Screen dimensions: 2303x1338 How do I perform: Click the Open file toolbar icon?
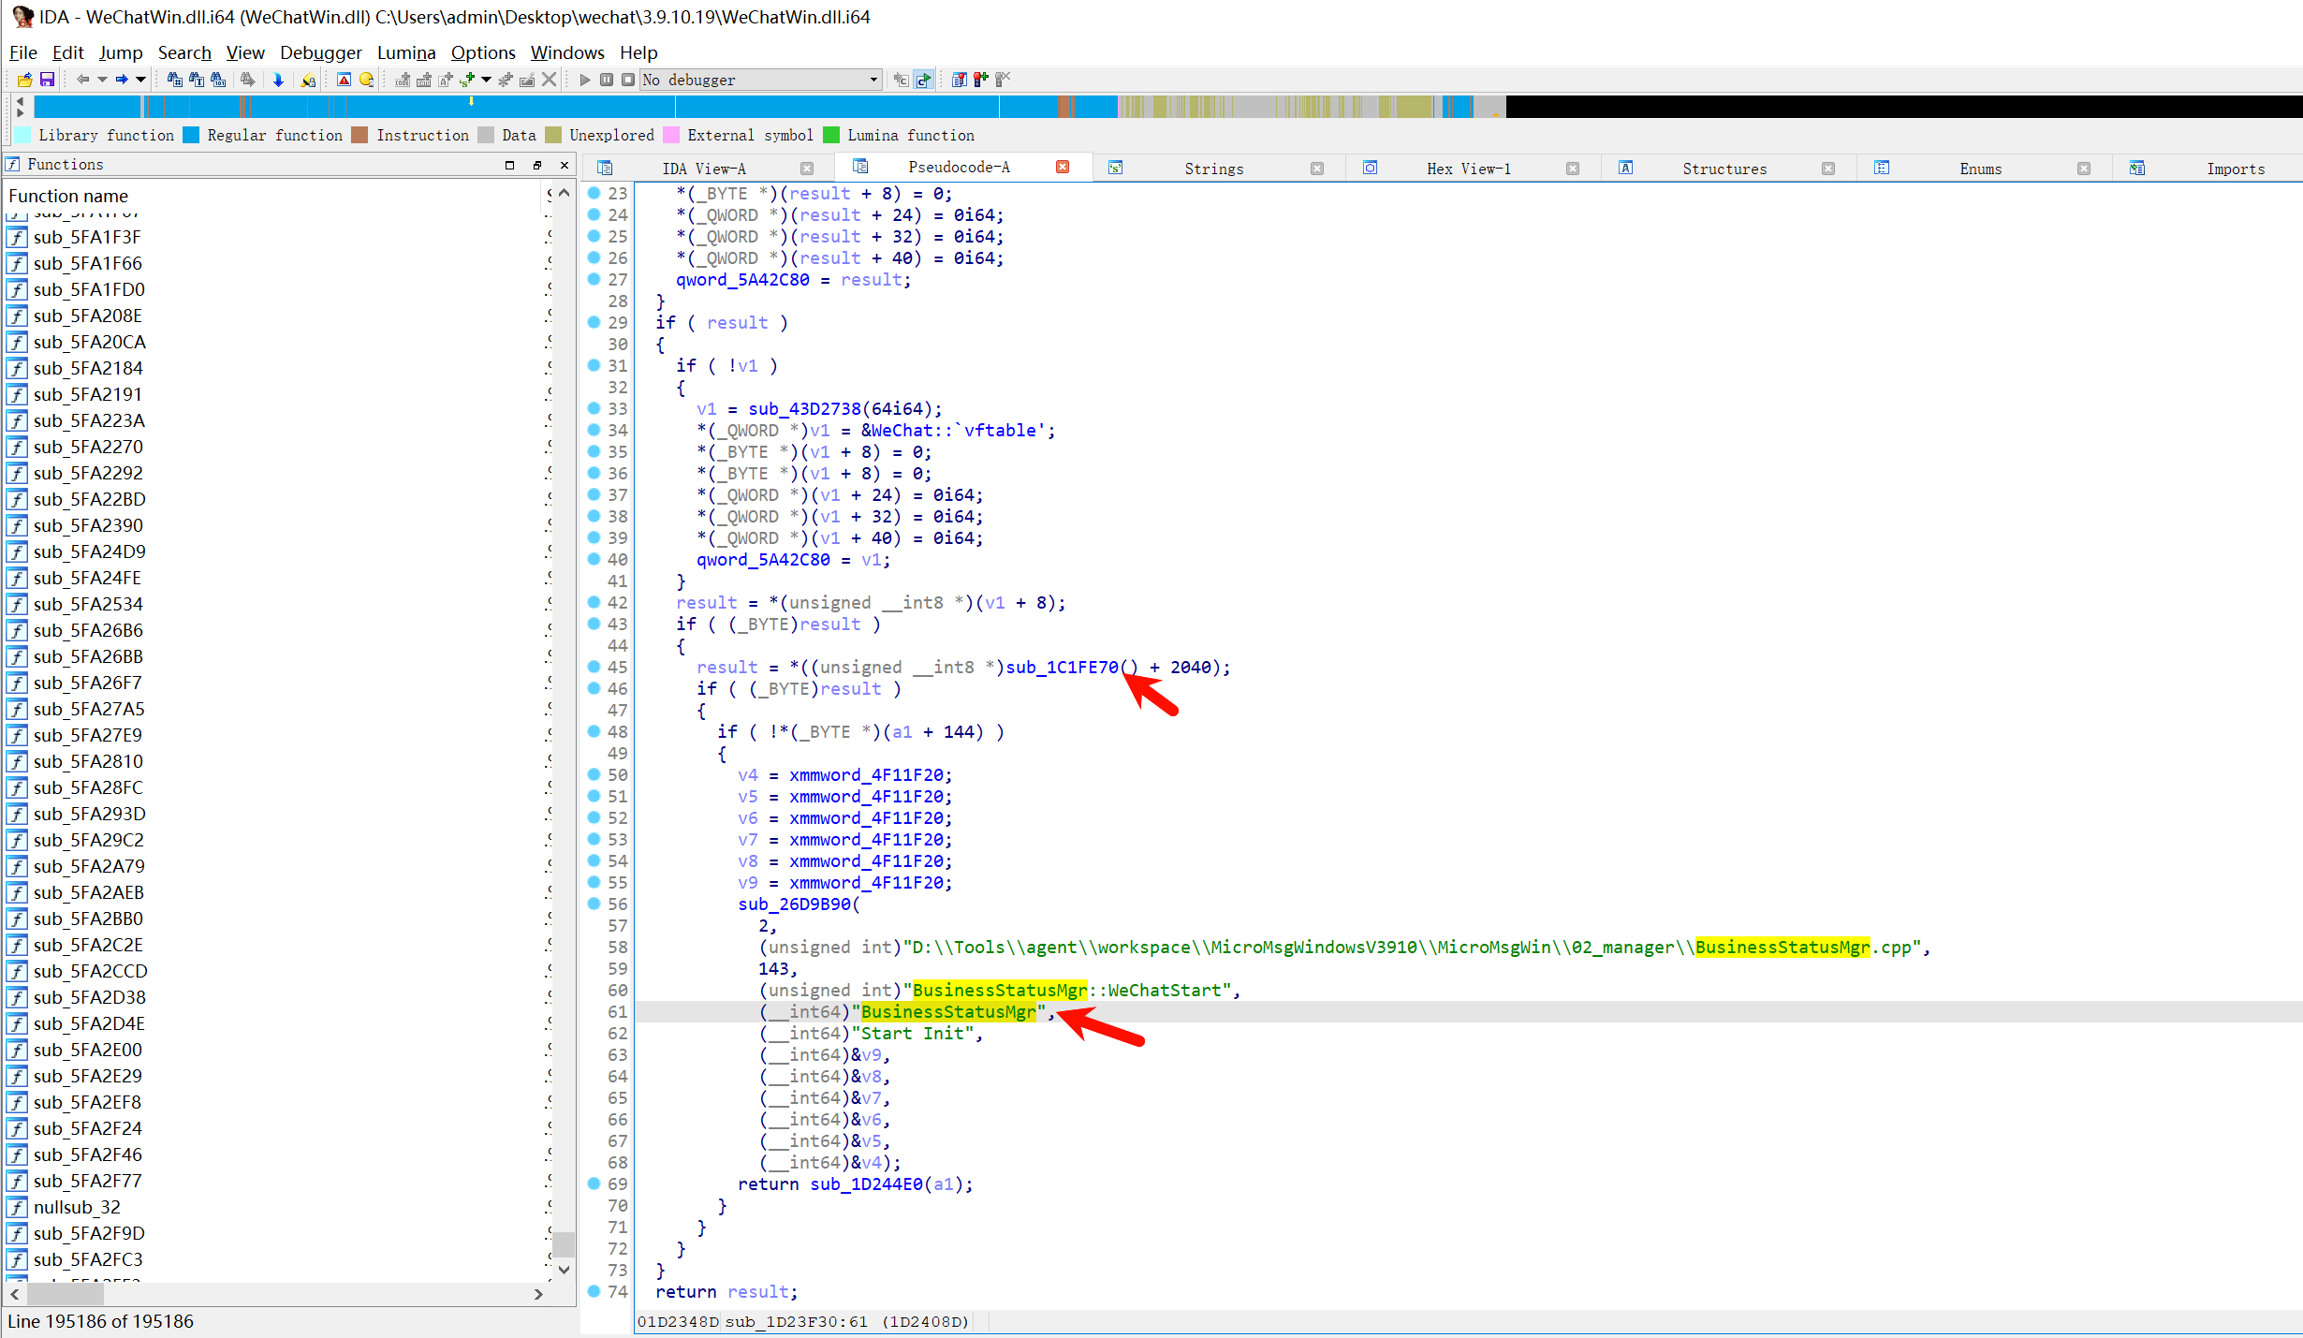pyautogui.click(x=25, y=80)
